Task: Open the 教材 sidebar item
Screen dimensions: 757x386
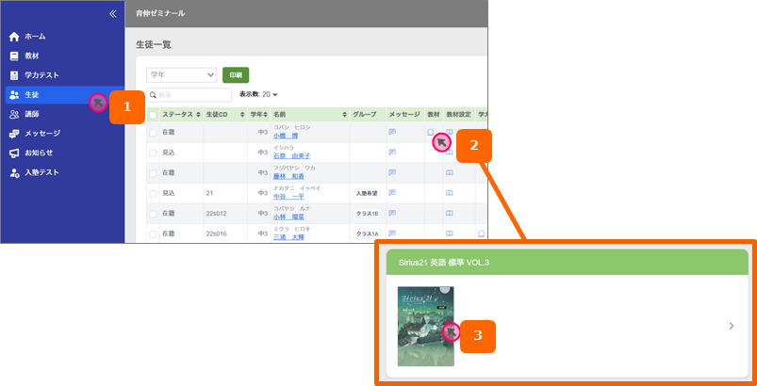Action: [31, 56]
